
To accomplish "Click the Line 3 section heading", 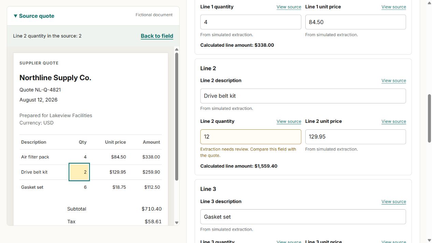I will click(208, 189).
